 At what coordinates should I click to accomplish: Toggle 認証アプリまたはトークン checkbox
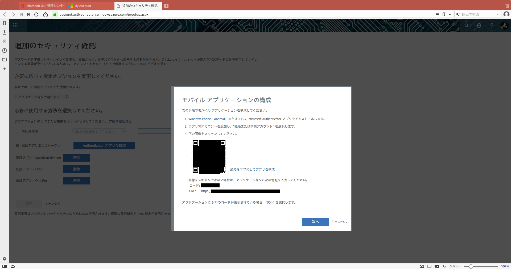(18, 146)
